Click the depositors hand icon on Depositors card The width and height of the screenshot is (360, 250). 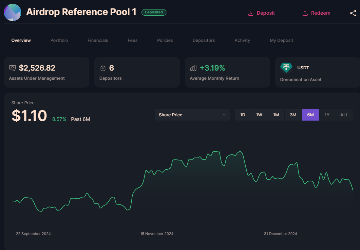(103, 68)
